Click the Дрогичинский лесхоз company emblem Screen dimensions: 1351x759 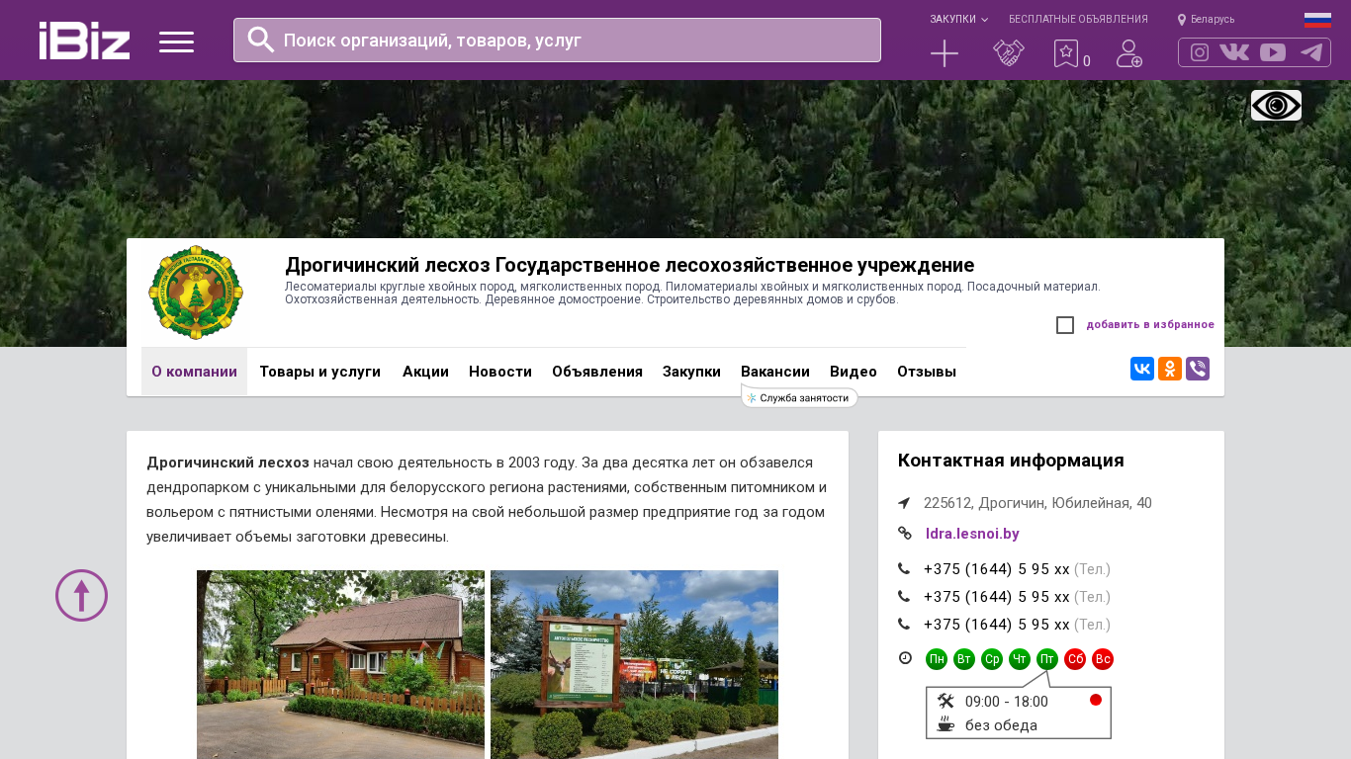pyautogui.click(x=195, y=293)
